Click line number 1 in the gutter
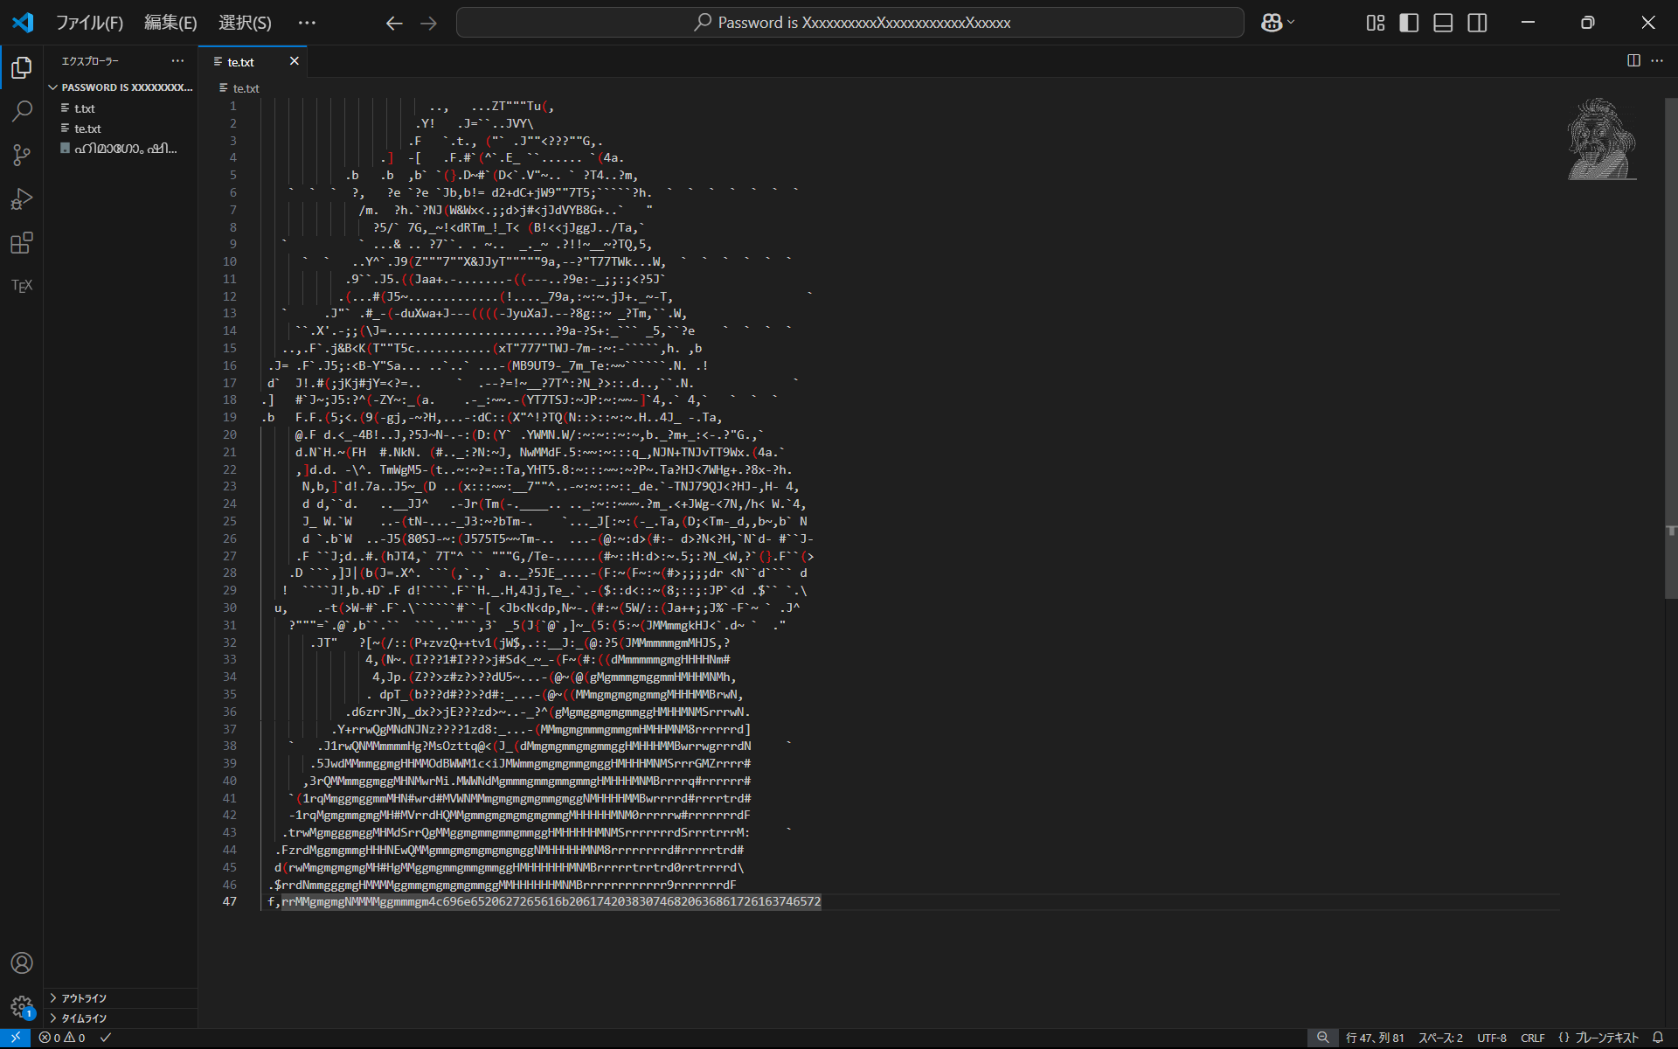This screenshot has height=1049, width=1678. pyautogui.click(x=232, y=106)
